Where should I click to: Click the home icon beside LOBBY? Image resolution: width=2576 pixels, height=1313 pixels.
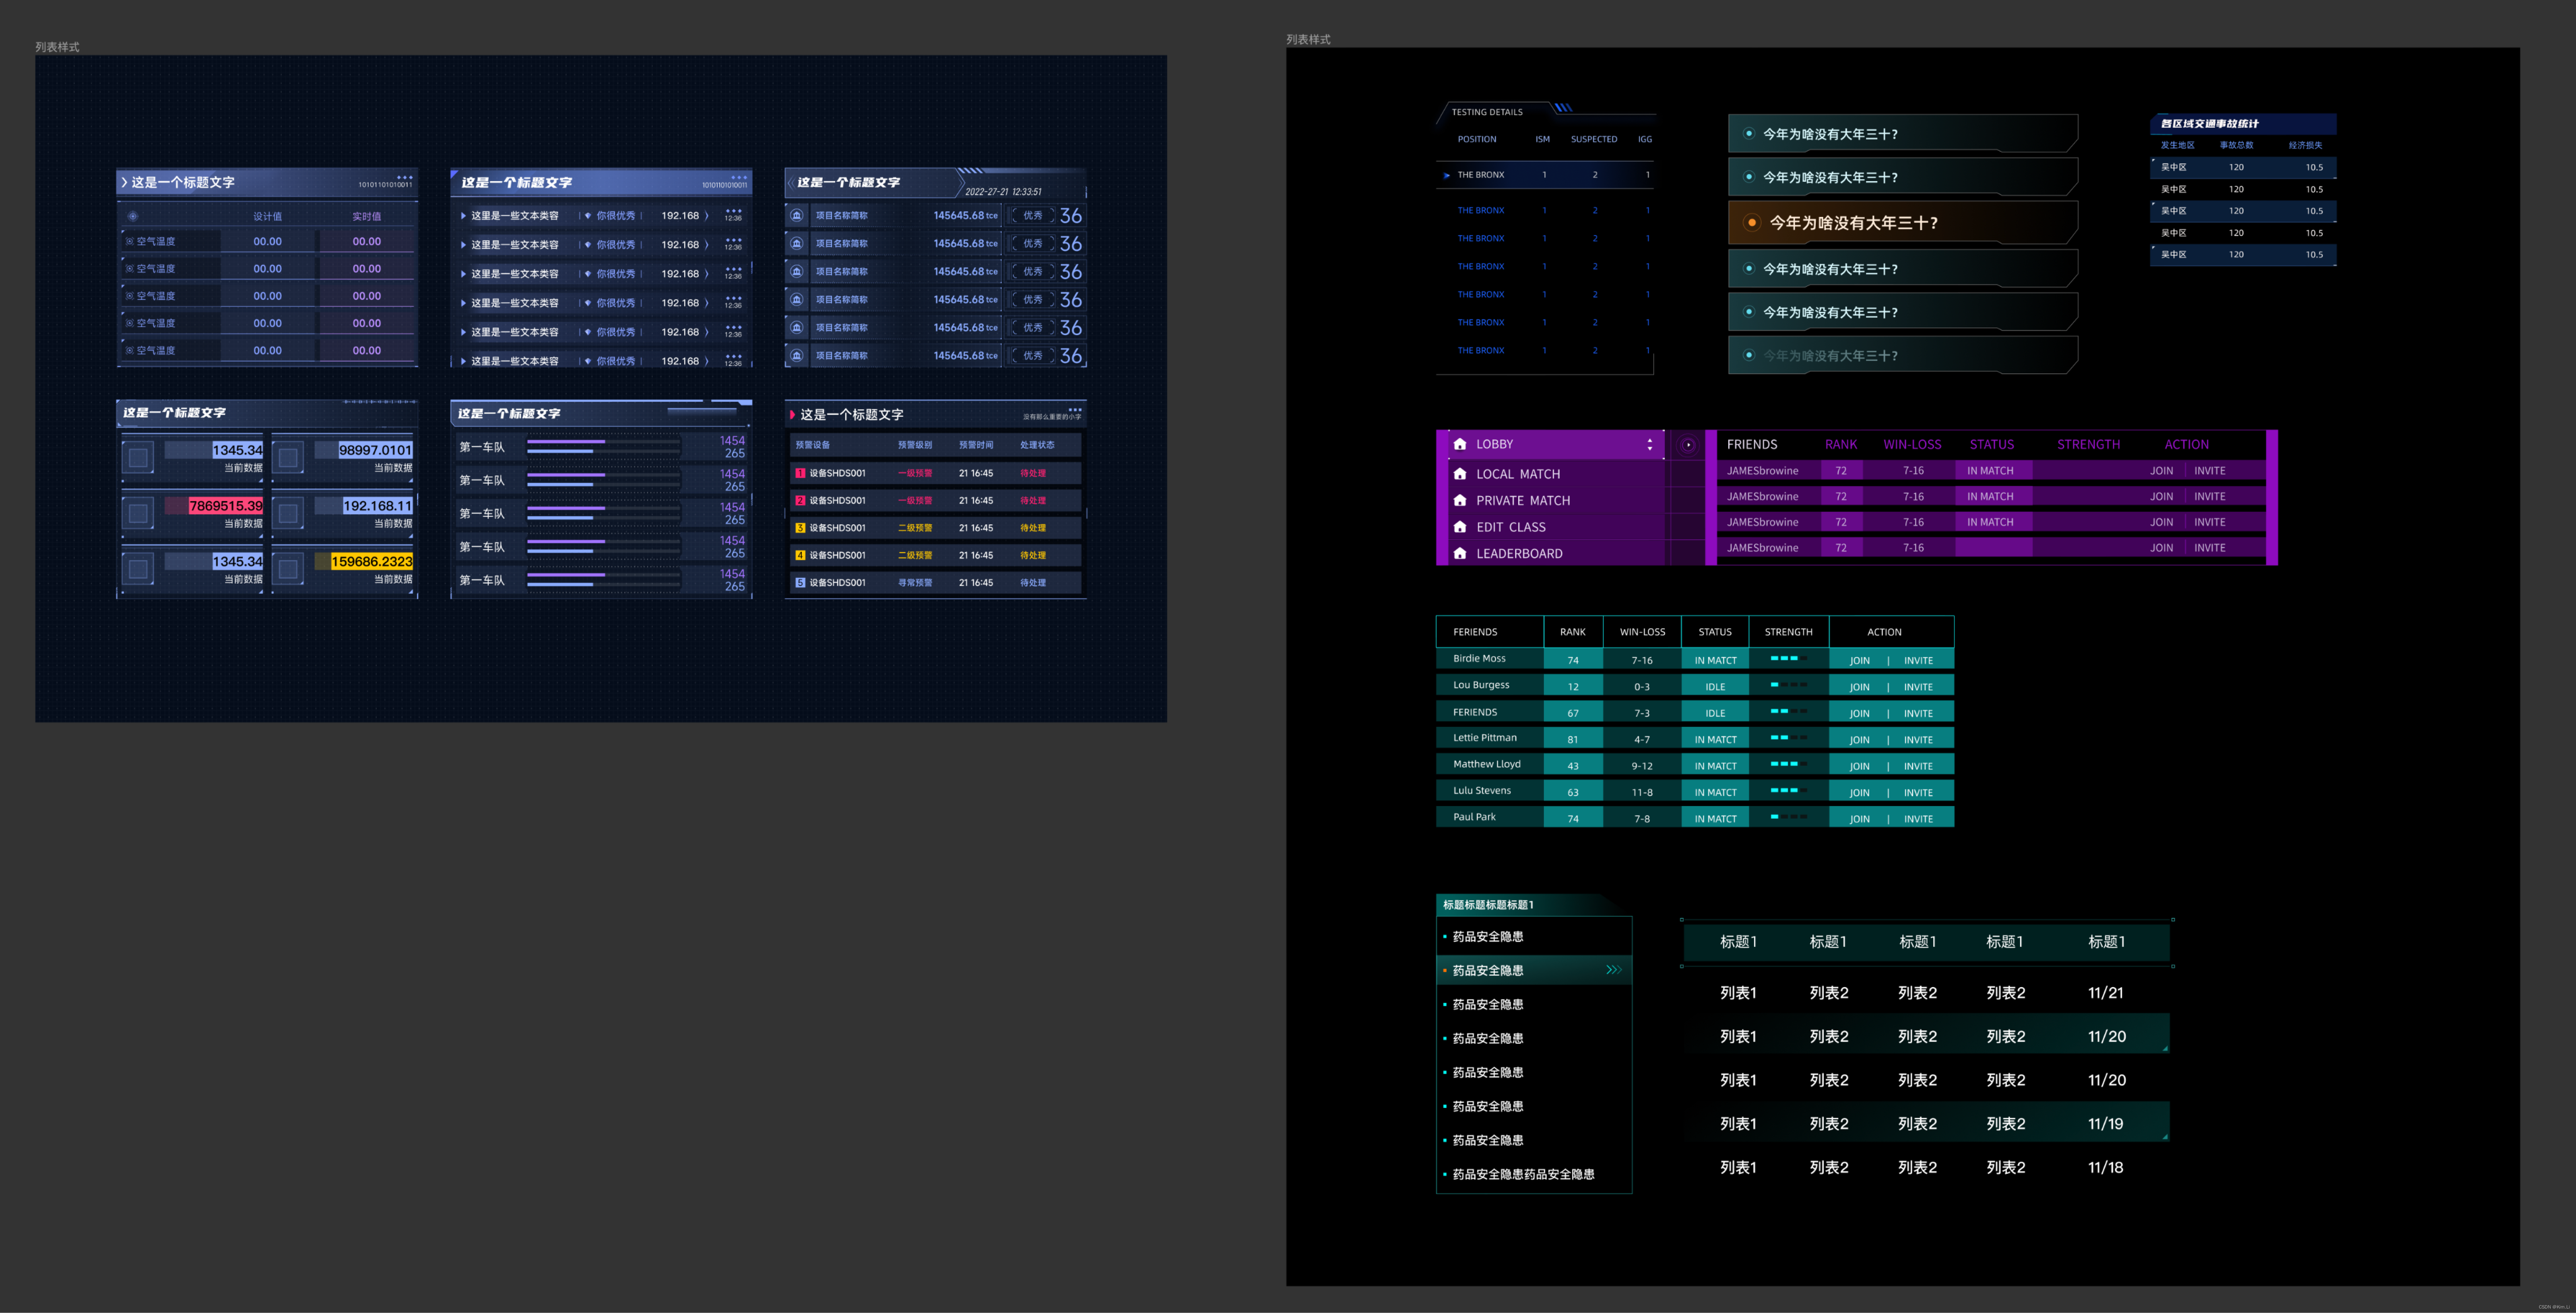click(1460, 444)
